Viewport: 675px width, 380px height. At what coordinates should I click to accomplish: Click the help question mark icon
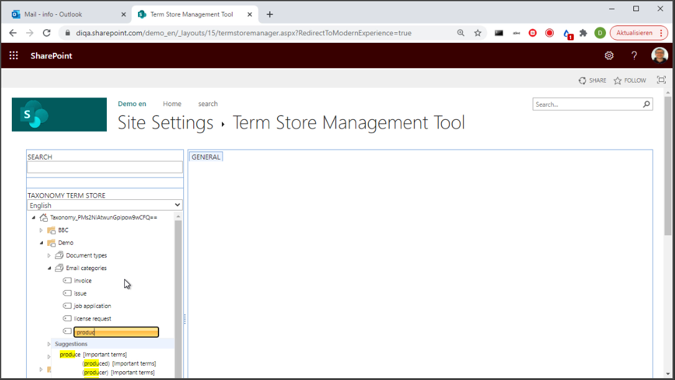click(x=634, y=56)
